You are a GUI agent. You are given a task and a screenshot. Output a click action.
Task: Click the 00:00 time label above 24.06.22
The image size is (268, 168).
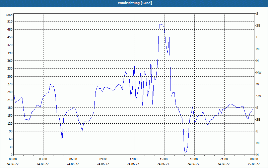[x=13, y=159]
